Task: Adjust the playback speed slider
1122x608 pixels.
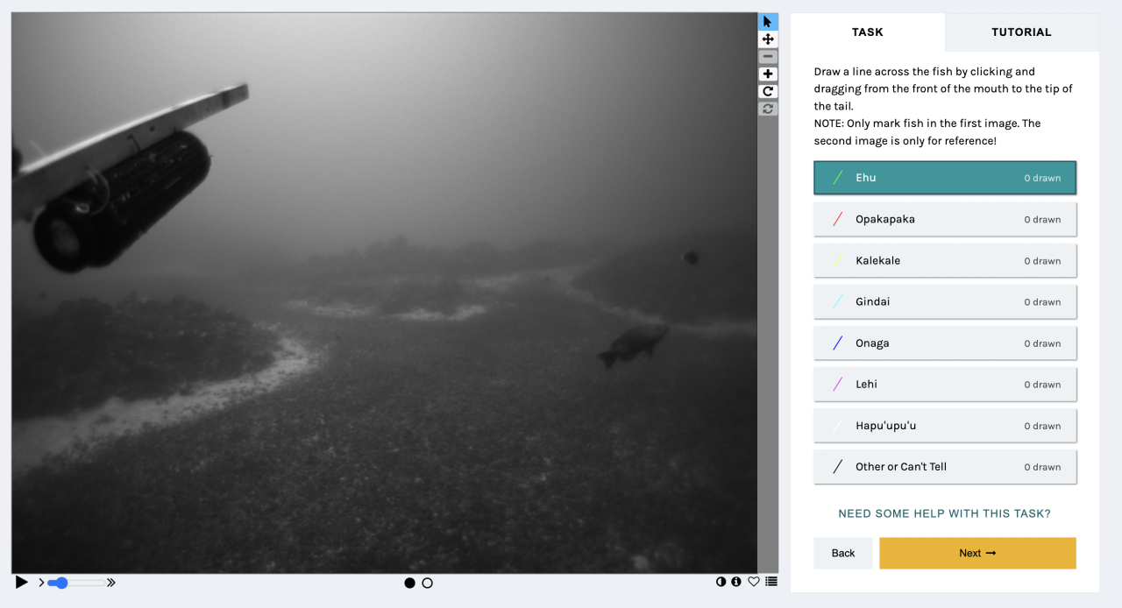Action: click(x=76, y=583)
